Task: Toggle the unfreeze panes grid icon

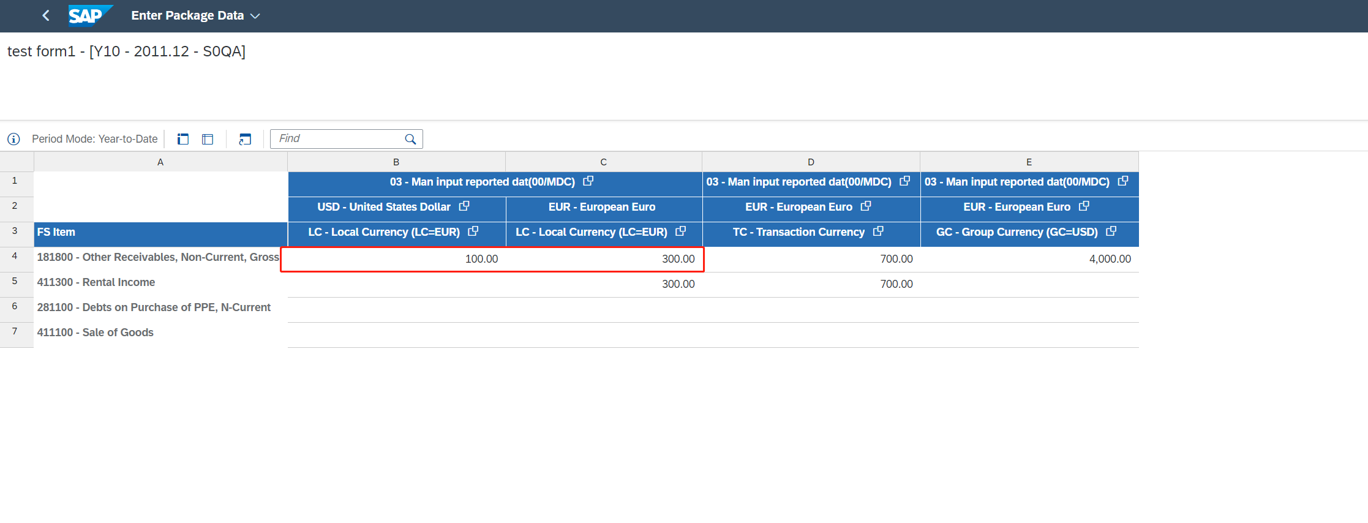Action: tap(208, 139)
